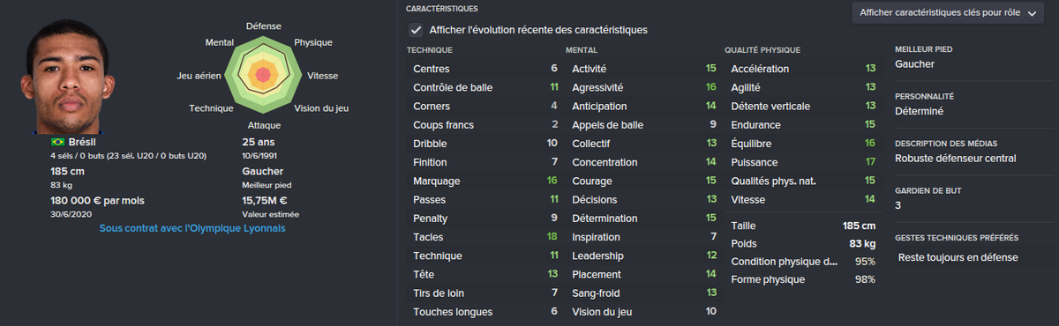The image size is (1059, 326).
Task: Click the 'Vision du jeu' radar label
Action: [321, 108]
